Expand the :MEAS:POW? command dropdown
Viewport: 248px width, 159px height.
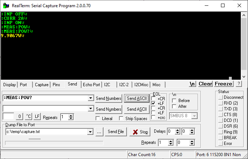[x=90, y=98]
